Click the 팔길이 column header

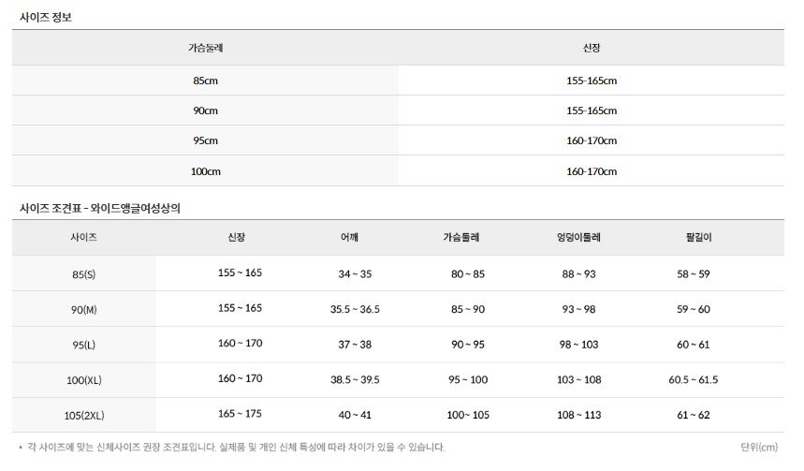[698, 238]
